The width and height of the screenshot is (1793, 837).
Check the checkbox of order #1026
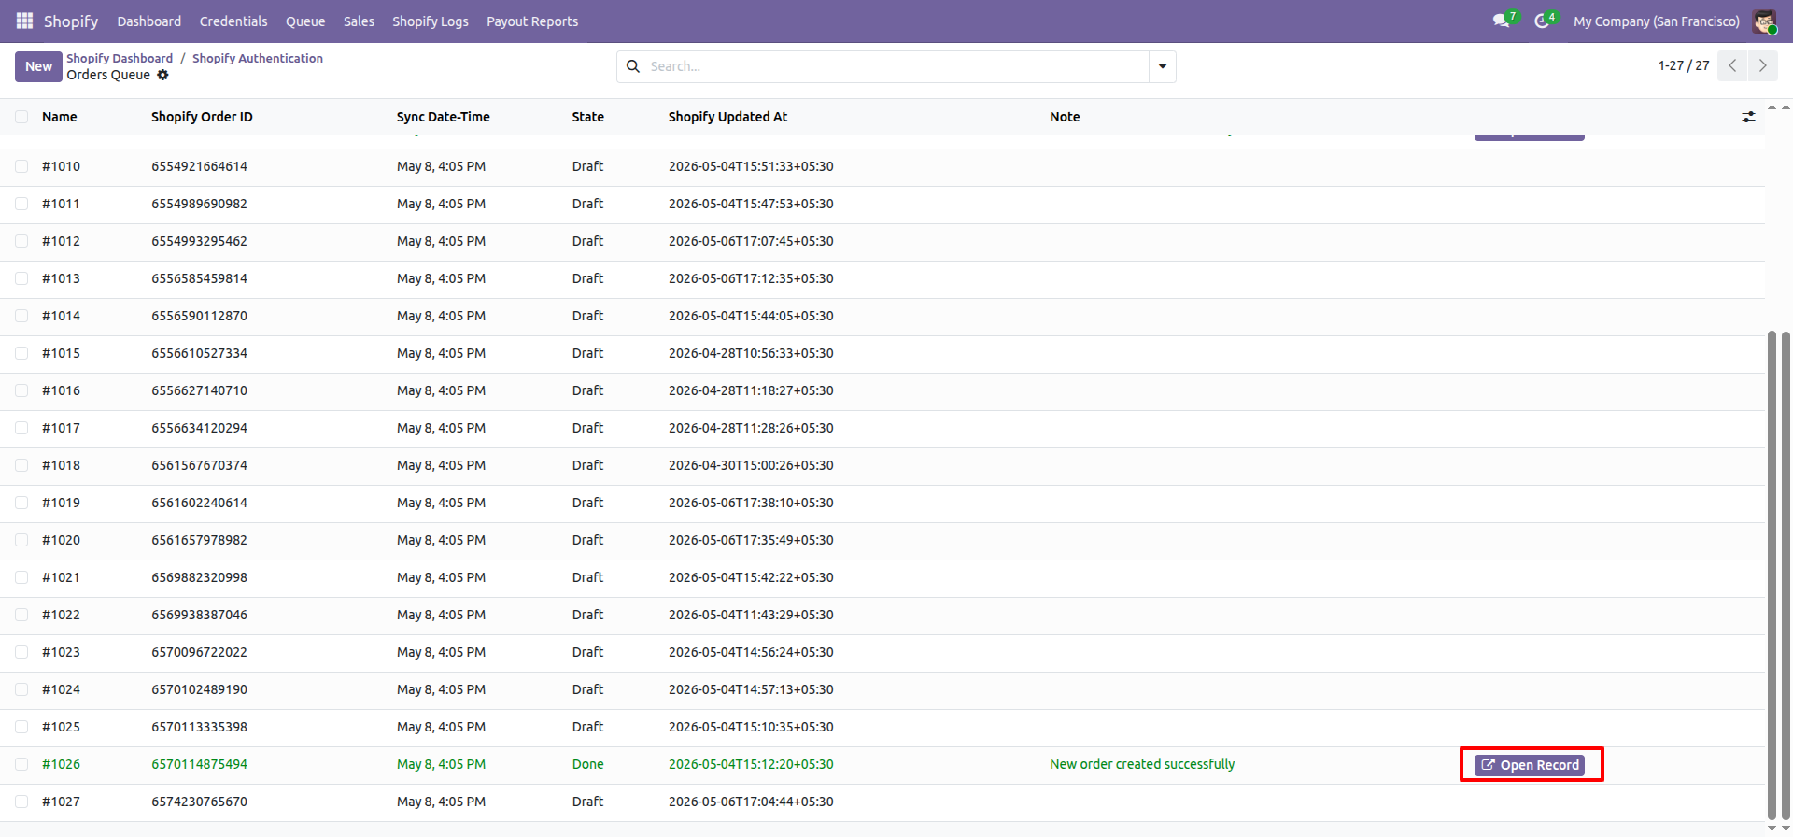click(x=21, y=764)
